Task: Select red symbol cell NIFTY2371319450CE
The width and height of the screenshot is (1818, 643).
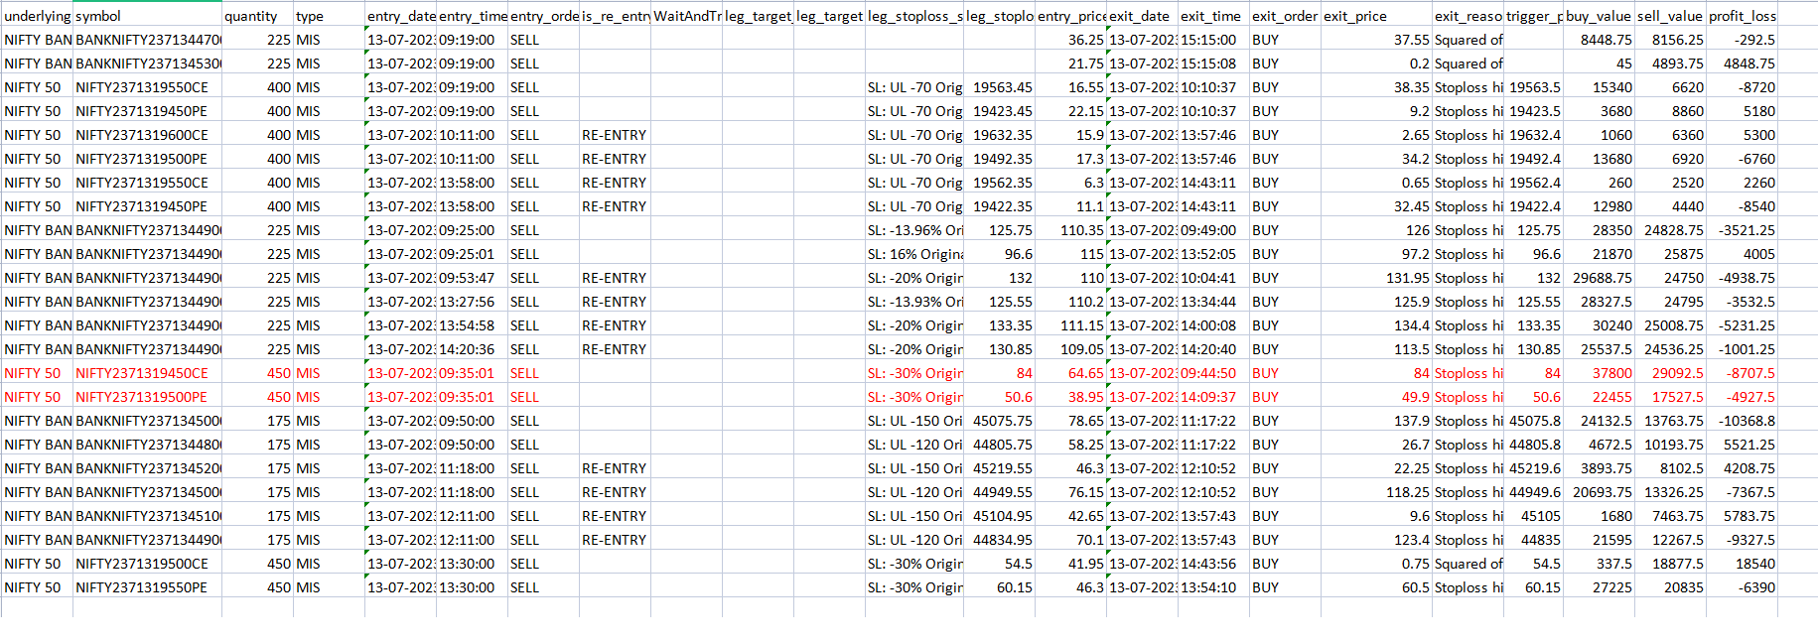Action: click(147, 373)
